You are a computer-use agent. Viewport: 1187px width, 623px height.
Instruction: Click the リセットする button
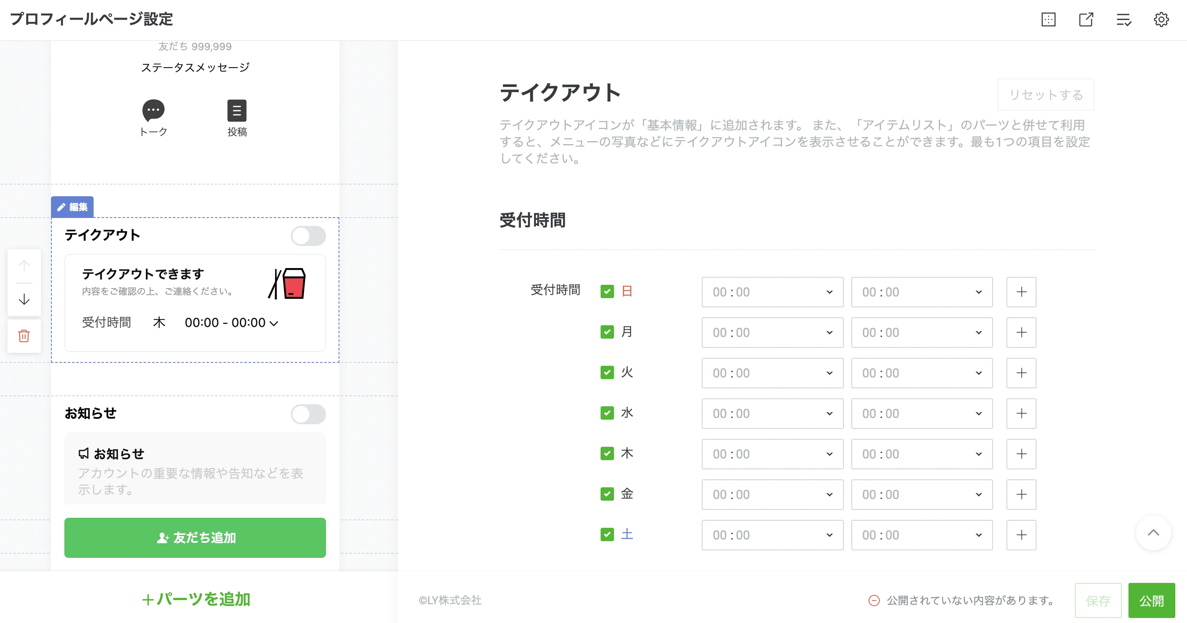click(x=1046, y=95)
